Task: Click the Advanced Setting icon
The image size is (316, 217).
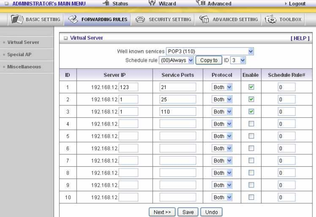Action: pos(204,19)
